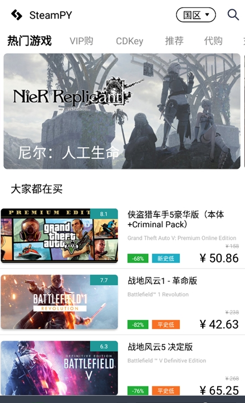245x403 pixels.
Task: Open the Battlefield 1 Revolution cover image
Action: click(60, 302)
